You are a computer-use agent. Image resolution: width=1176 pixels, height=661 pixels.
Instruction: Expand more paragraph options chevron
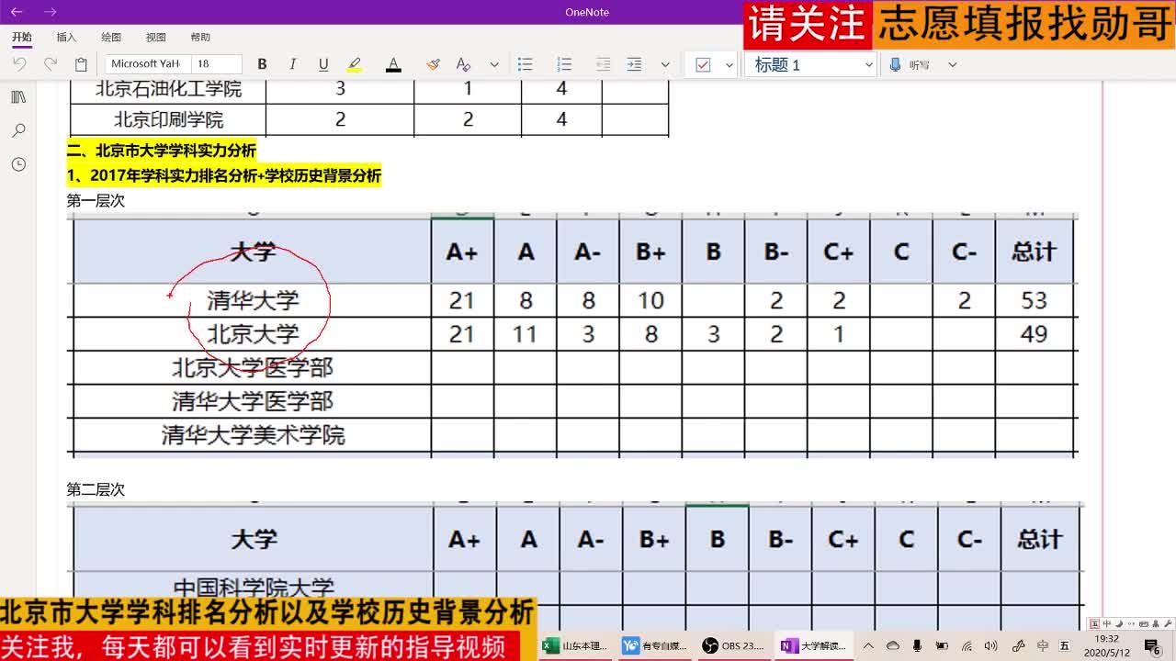point(665,64)
